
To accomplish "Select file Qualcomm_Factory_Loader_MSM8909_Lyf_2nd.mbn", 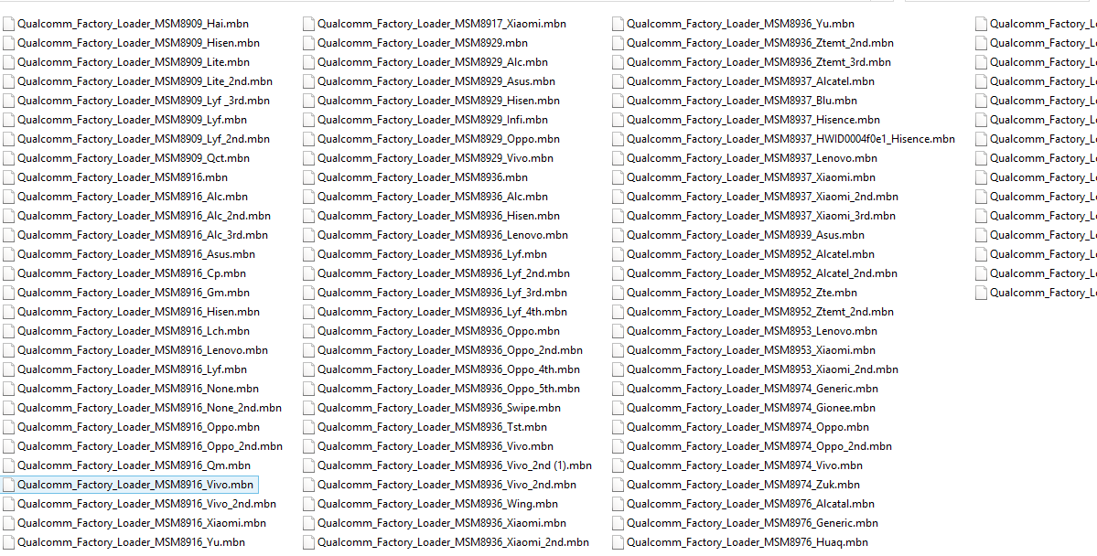I will coord(144,139).
